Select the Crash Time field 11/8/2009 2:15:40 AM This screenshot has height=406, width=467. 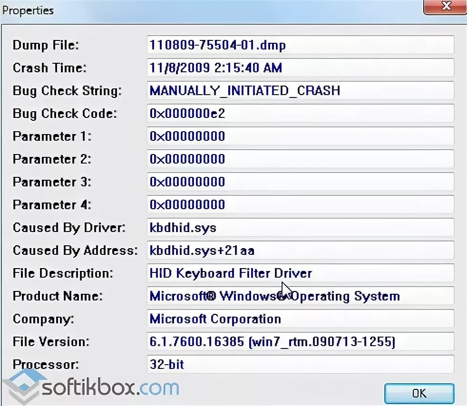[301, 68]
